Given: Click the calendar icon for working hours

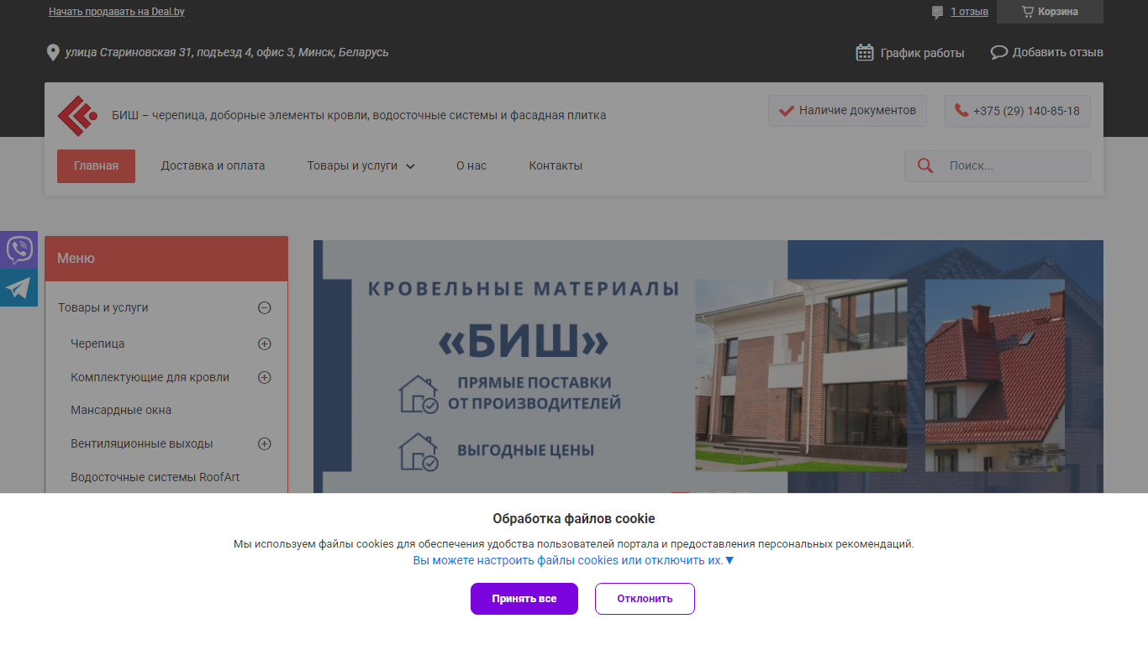Looking at the screenshot, I should (865, 52).
